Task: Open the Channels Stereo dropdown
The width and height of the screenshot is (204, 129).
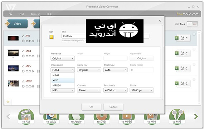Action: pos(89,90)
